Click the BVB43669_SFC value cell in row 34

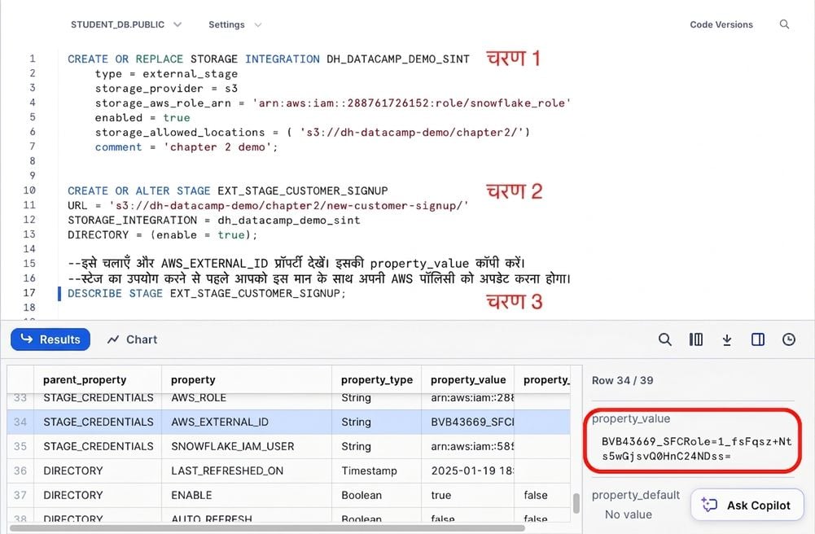click(x=468, y=422)
